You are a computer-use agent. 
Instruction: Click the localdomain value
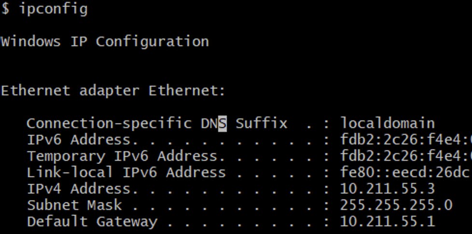tap(388, 124)
